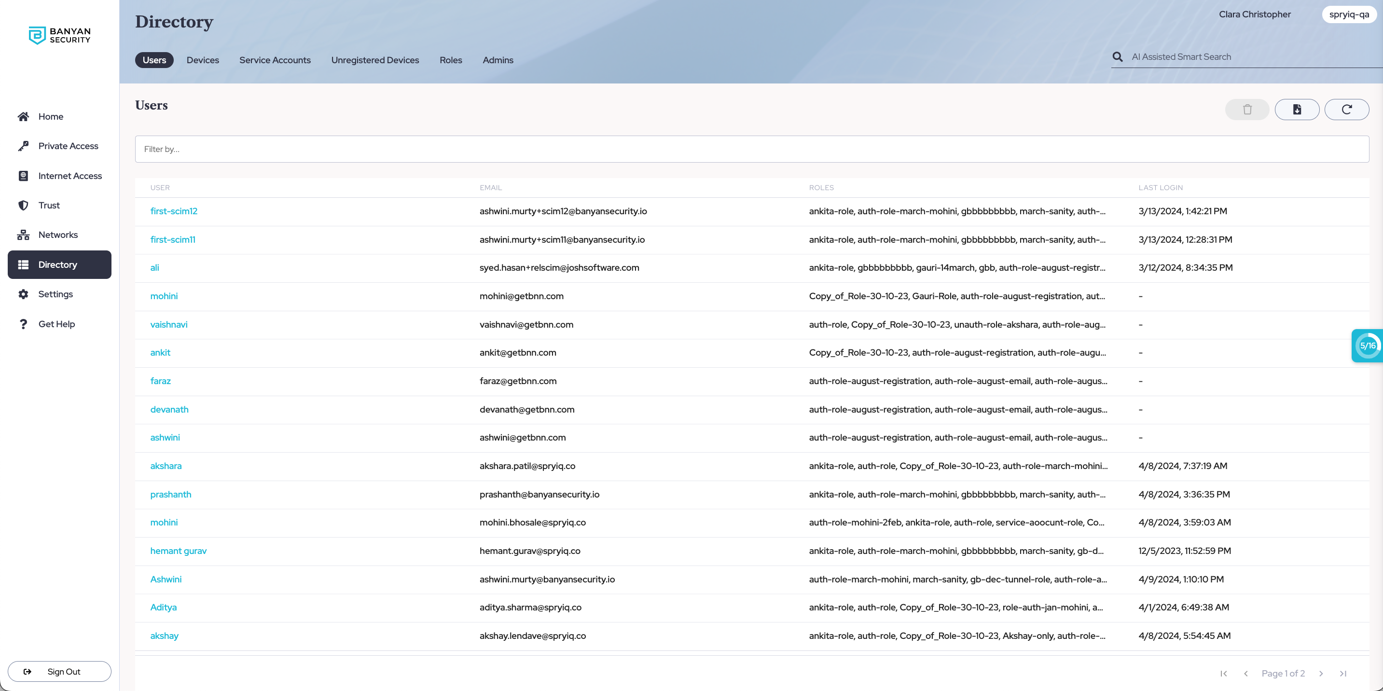This screenshot has height=691, width=1383.
Task: Click the Settings gear icon
Action: point(23,294)
